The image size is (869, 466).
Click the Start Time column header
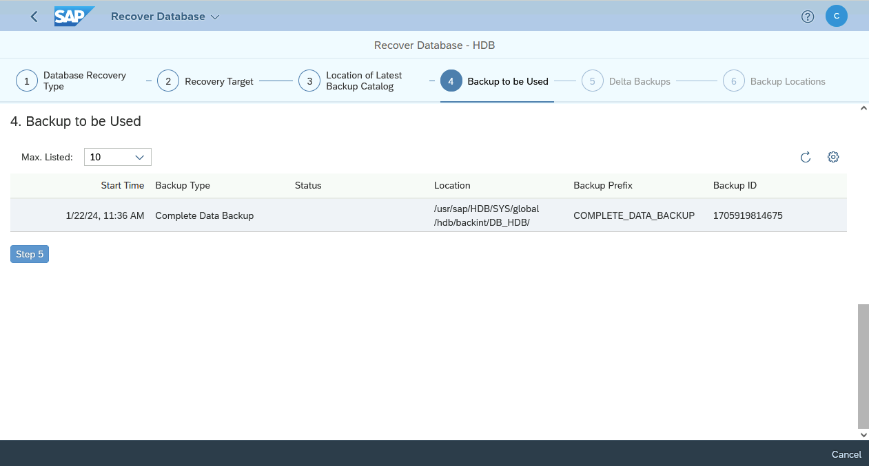click(123, 185)
